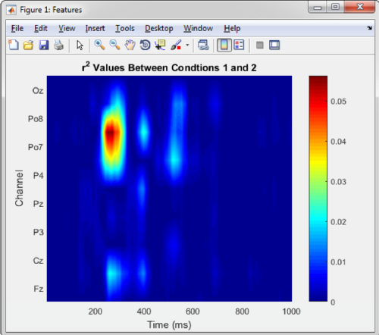379x335 pixels.
Task: Select the Edit Plot arrow tool
Action: 80,45
